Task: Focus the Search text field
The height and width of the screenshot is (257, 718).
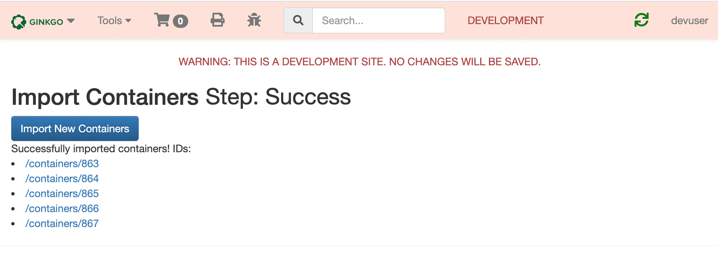Action: point(378,20)
